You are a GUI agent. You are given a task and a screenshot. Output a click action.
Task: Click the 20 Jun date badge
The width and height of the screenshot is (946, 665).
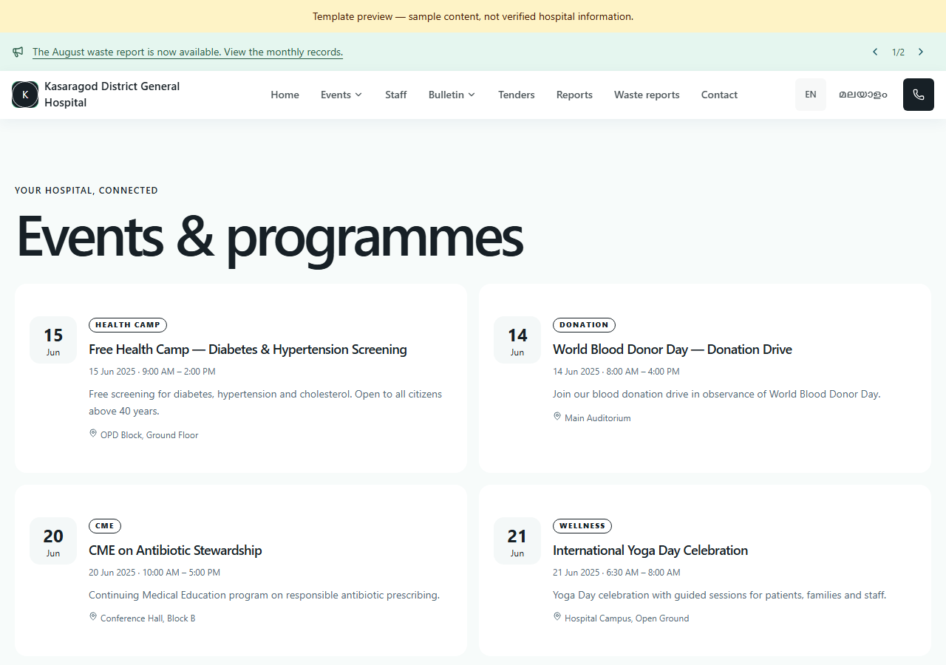53,541
